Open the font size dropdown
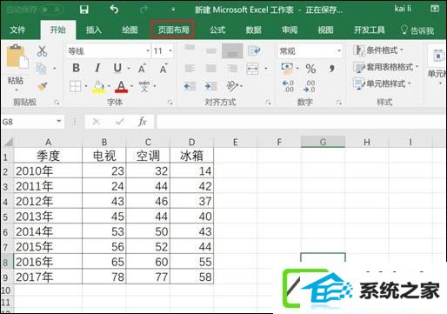447x314 pixels. pos(170,51)
